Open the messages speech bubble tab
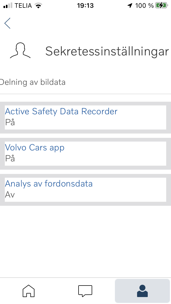The image size is (171, 304). (x=85, y=291)
